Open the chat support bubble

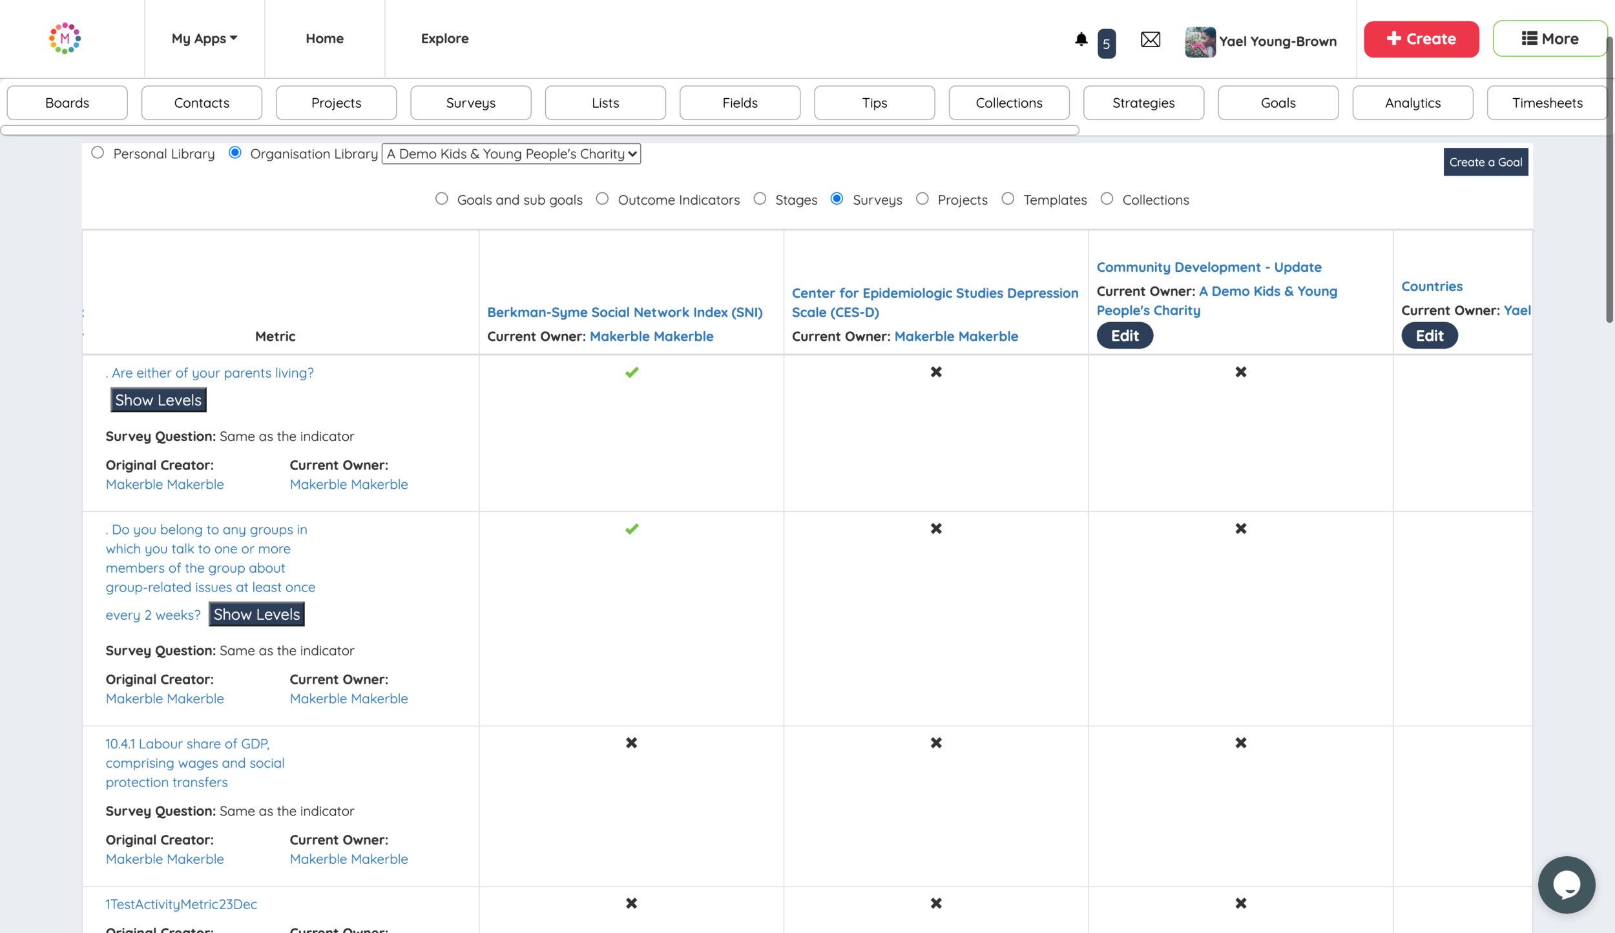pyautogui.click(x=1566, y=884)
